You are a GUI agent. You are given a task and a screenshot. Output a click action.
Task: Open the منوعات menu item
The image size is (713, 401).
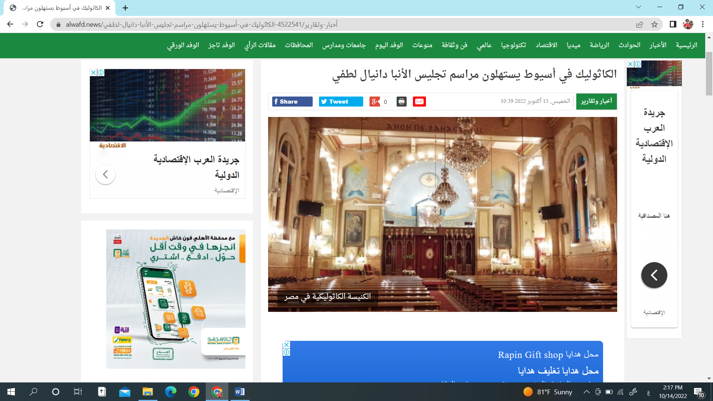point(422,45)
